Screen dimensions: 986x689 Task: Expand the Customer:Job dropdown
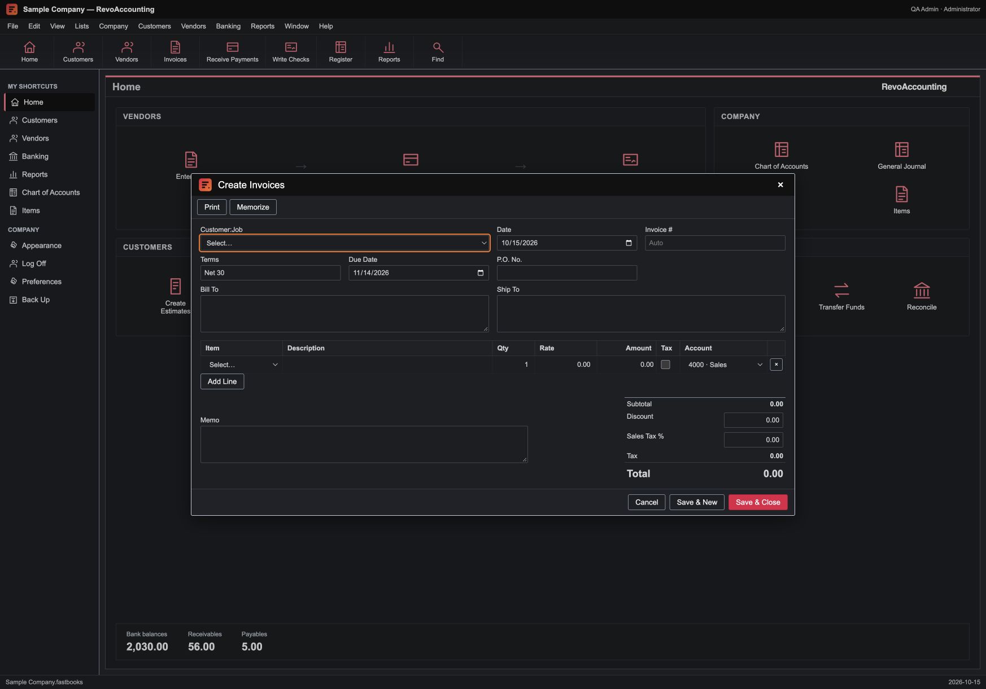[344, 243]
